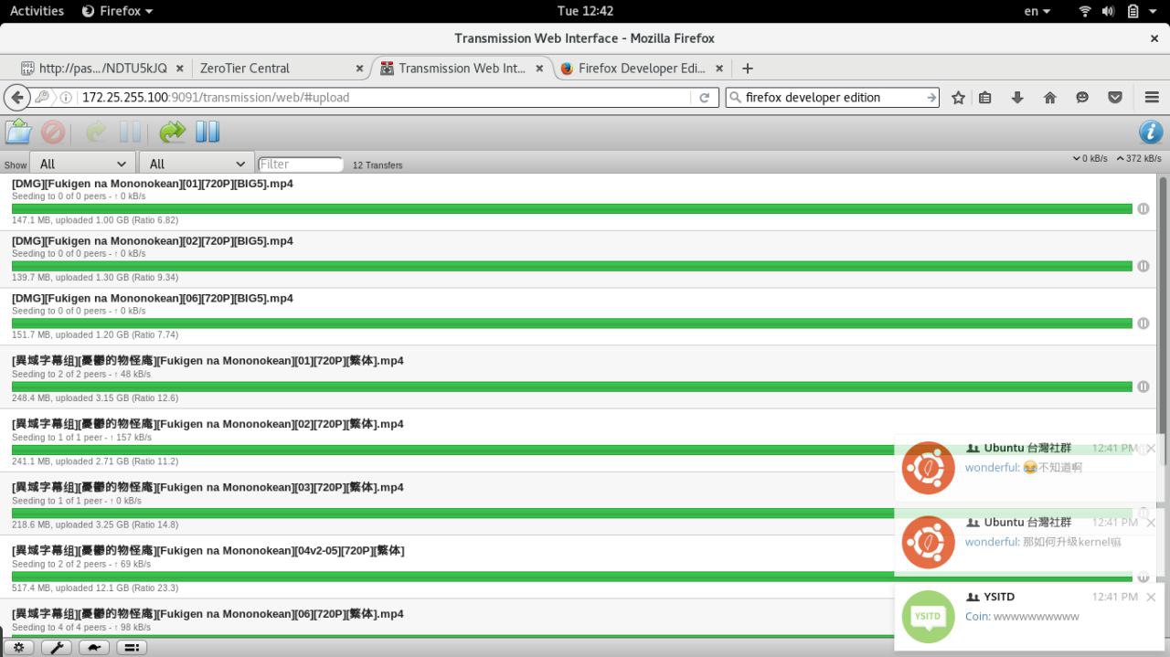This screenshot has height=657, width=1170.
Task: Click the firefox developer edition search box
Action: 832,97
